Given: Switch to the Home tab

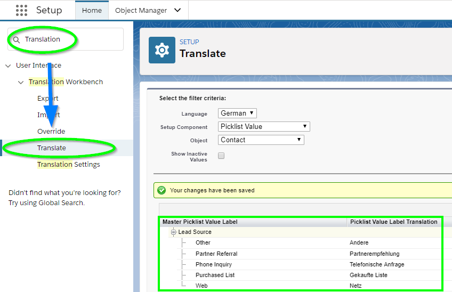Looking at the screenshot, I should coord(92,10).
